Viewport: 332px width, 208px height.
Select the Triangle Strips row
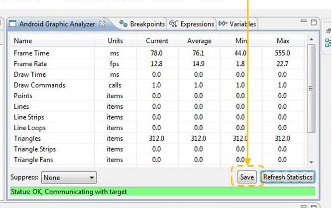coord(157,149)
